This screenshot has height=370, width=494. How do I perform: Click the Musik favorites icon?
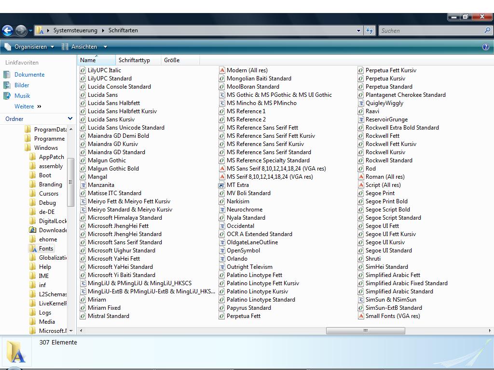point(7,96)
